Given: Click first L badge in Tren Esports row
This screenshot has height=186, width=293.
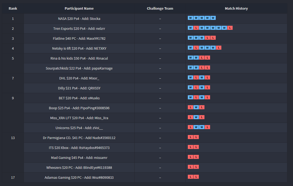Looking at the screenshot, I should click(x=196, y=28).
